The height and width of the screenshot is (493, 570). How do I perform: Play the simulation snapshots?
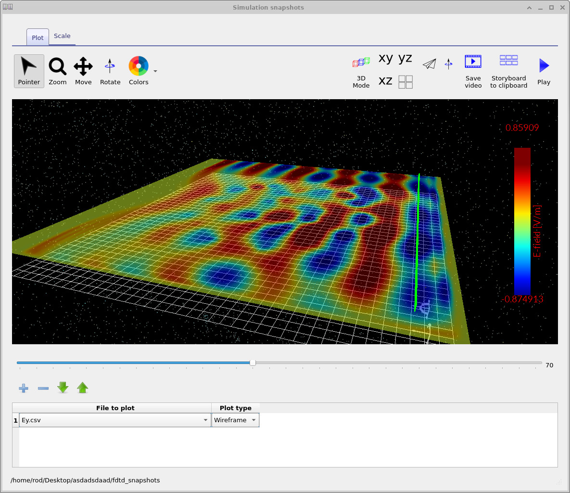tap(544, 72)
